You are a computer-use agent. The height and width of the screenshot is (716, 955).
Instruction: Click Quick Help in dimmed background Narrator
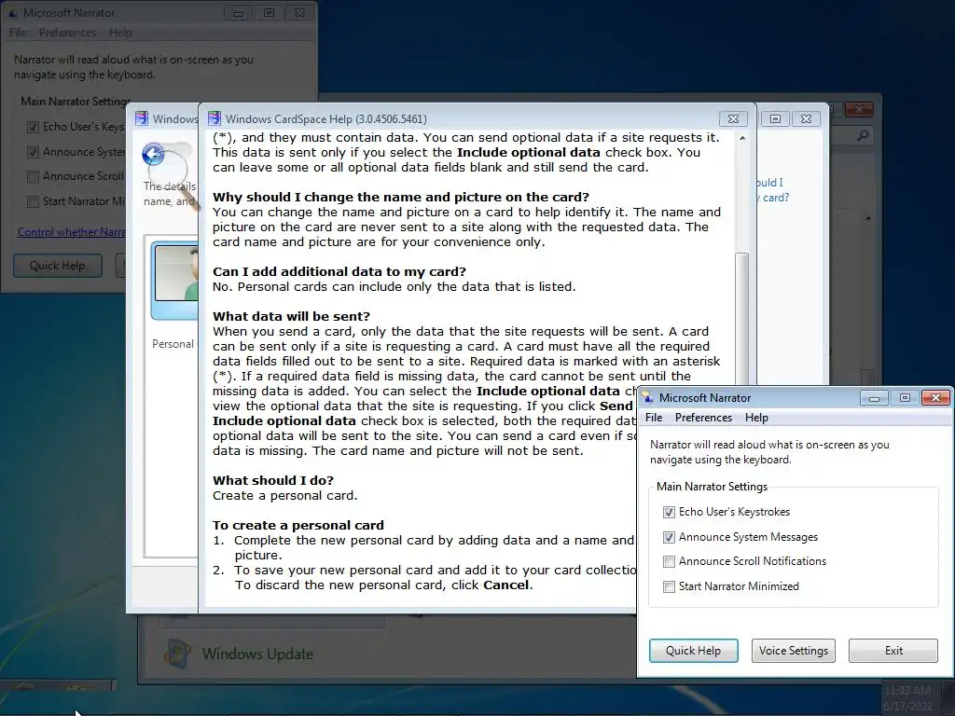pyautogui.click(x=57, y=266)
